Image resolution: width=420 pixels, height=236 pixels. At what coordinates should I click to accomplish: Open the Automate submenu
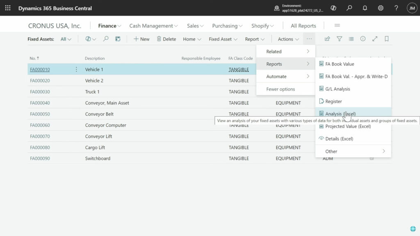click(x=285, y=77)
